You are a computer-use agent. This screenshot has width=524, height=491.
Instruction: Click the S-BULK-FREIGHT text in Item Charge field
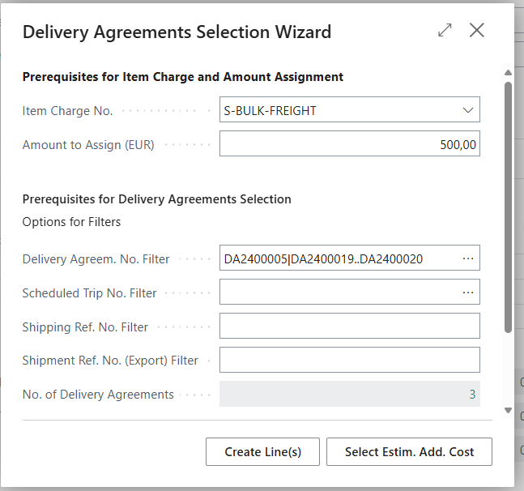[271, 110]
